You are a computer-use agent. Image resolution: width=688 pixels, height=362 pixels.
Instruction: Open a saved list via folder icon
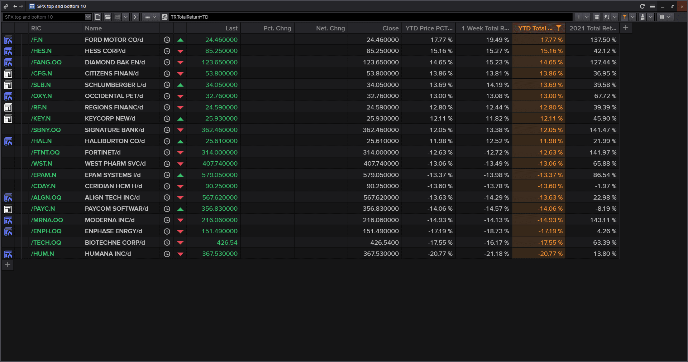point(107,17)
